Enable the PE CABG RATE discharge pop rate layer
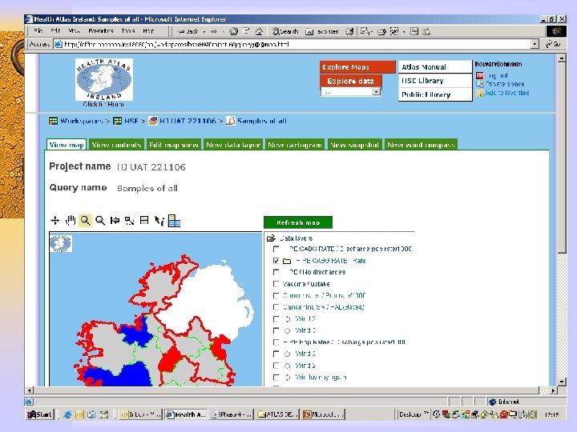Image resolution: width=577 pixels, height=432 pixels. pos(276,249)
